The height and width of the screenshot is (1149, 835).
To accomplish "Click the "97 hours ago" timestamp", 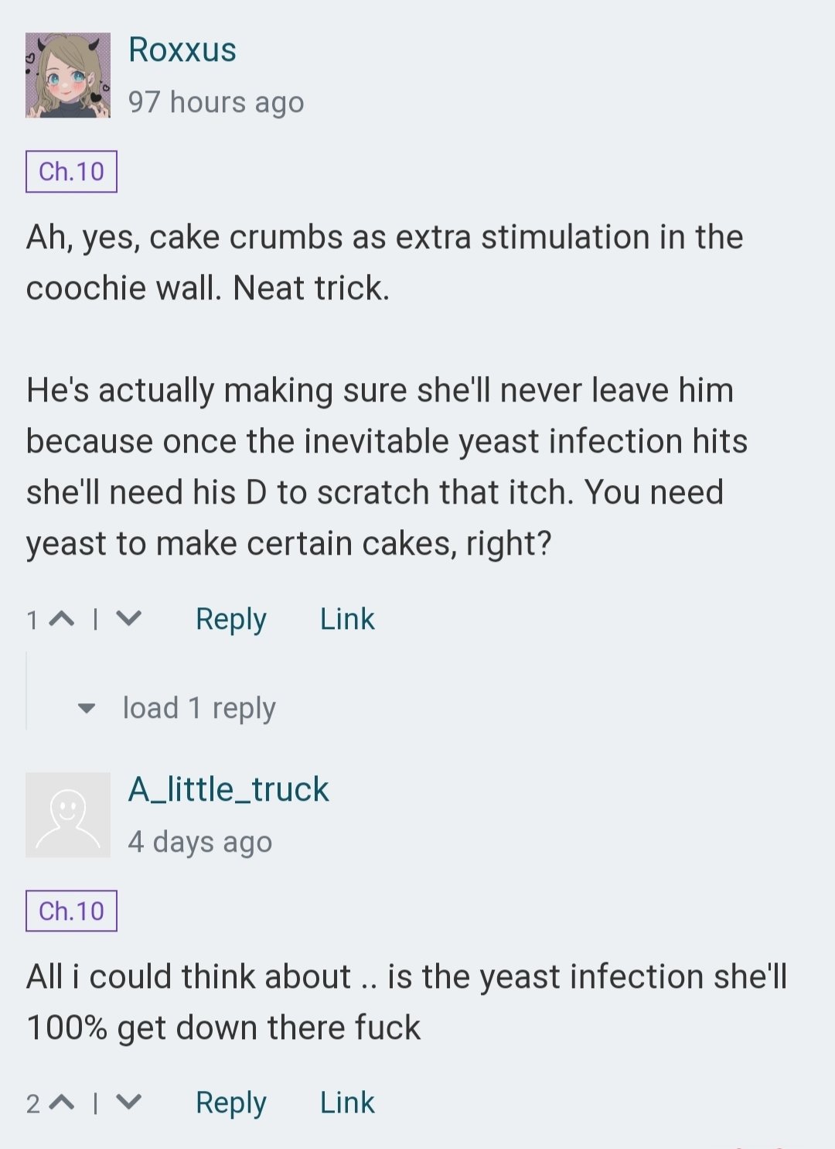I will [x=216, y=102].
